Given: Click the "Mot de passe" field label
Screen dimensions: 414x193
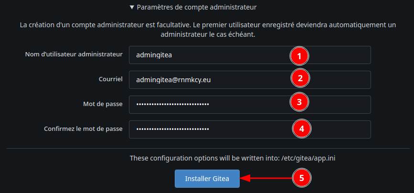Looking at the screenshot, I should point(103,104).
